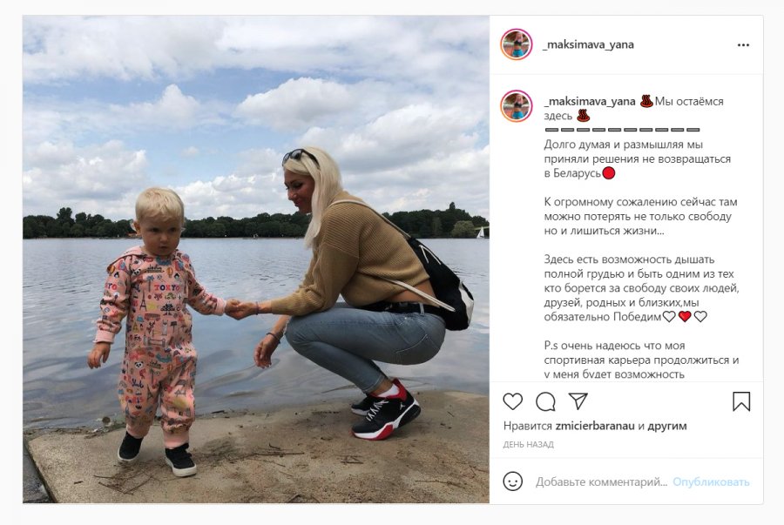The image size is (784, 525).
Task: Click the header profile avatar of _maksimava_yana
Action: click(517, 44)
